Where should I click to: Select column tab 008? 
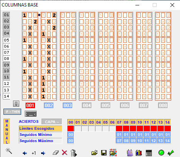(x=163, y=106)
